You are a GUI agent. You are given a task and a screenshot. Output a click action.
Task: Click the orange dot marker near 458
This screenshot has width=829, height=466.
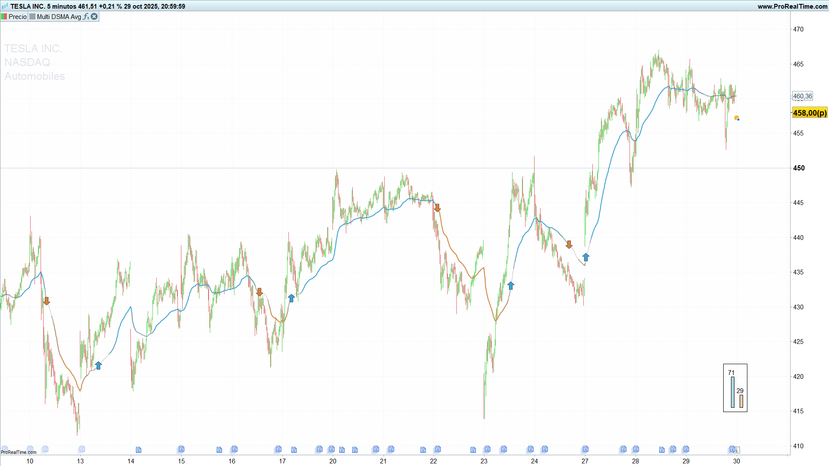coord(736,118)
